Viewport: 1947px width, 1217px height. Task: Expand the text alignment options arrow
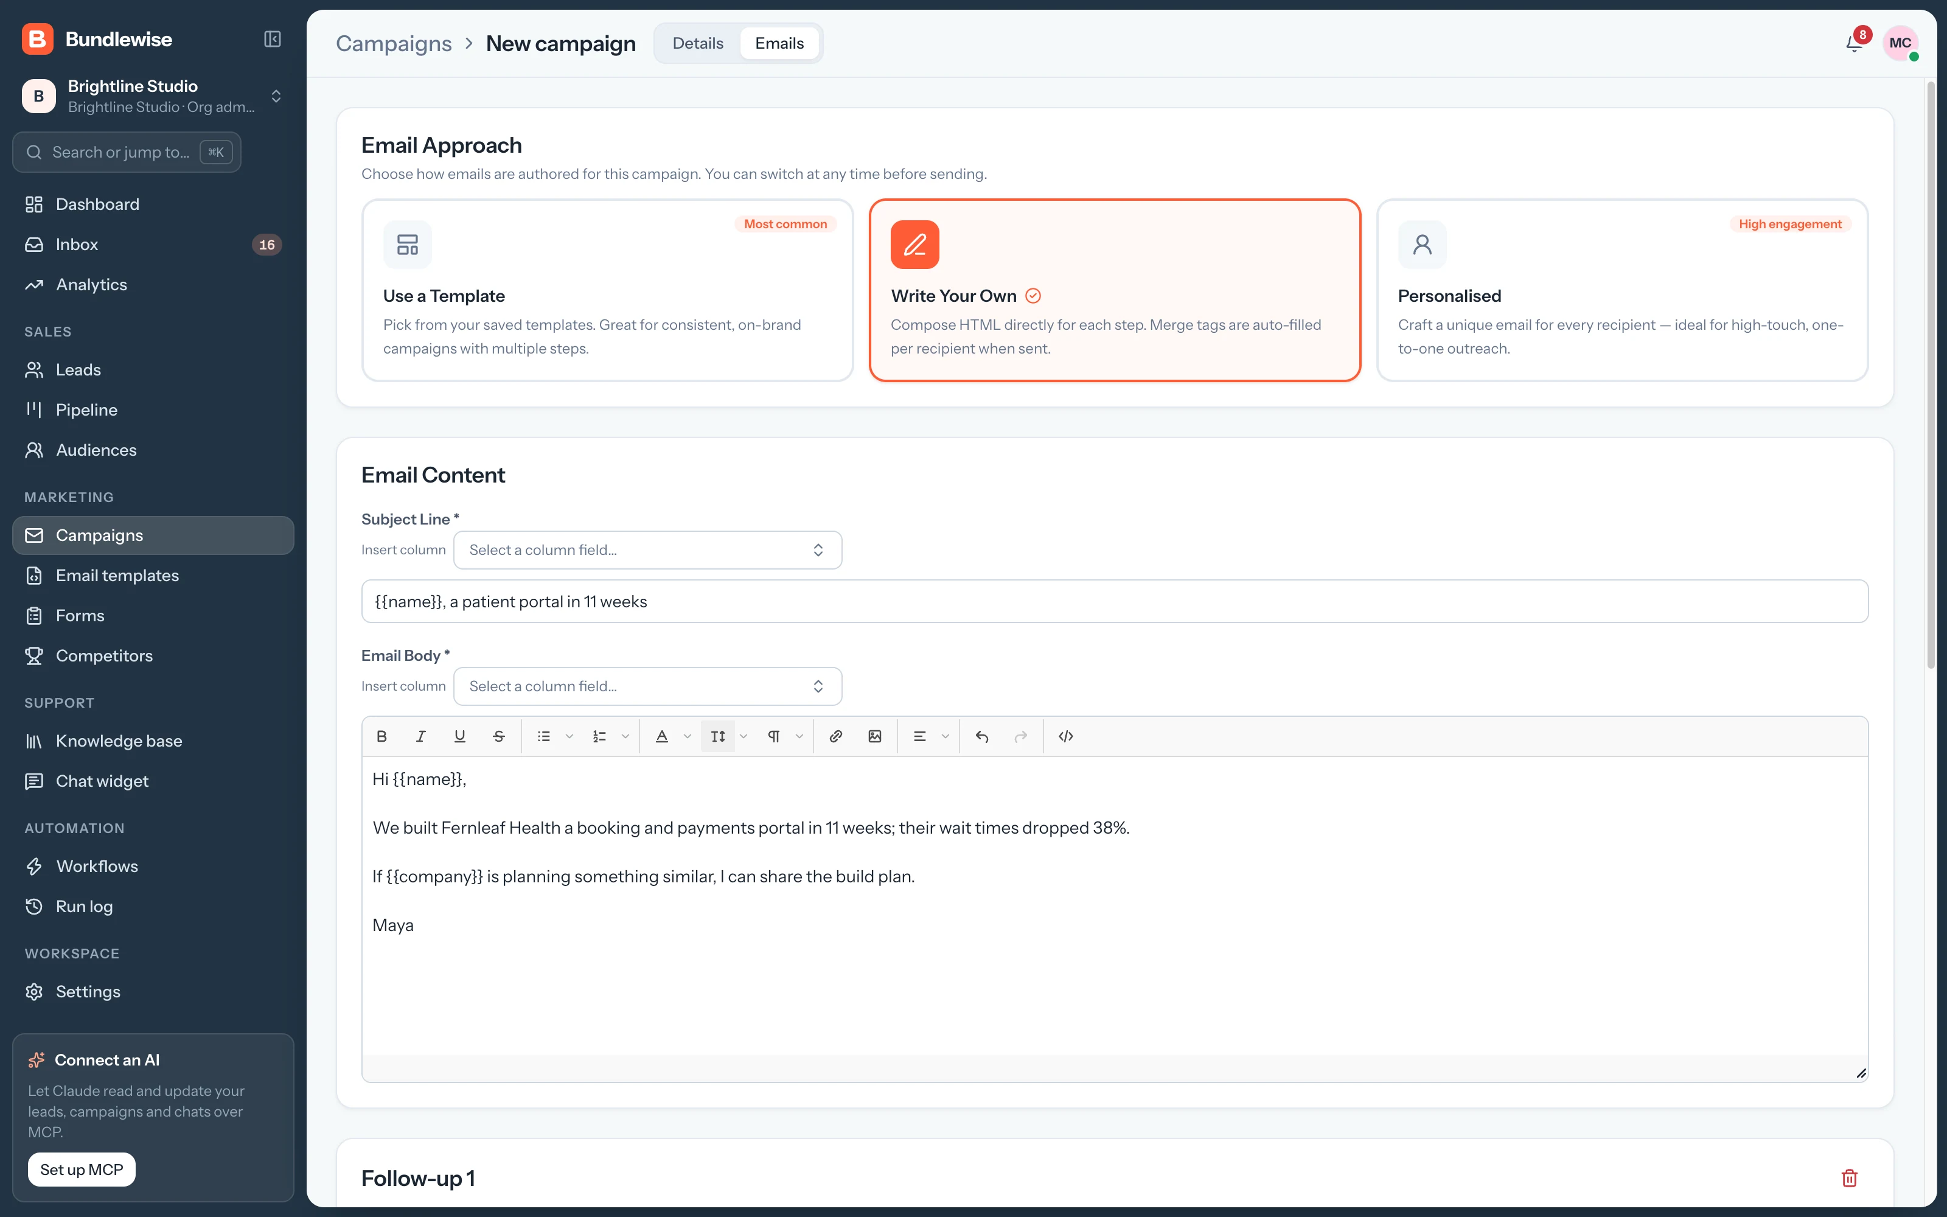946,736
